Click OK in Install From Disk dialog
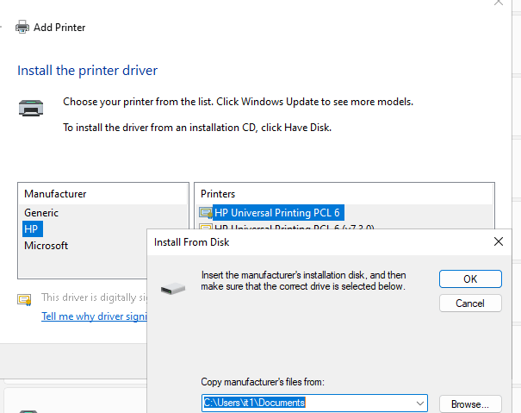The width and height of the screenshot is (521, 413). tap(470, 278)
